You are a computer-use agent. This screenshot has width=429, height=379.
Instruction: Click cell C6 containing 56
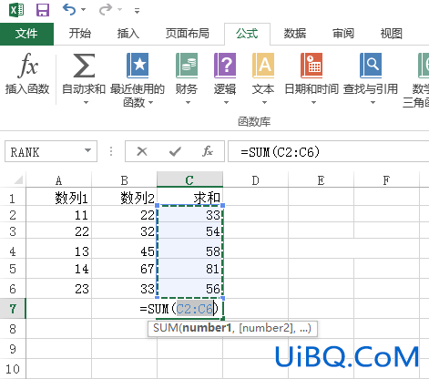point(189,289)
